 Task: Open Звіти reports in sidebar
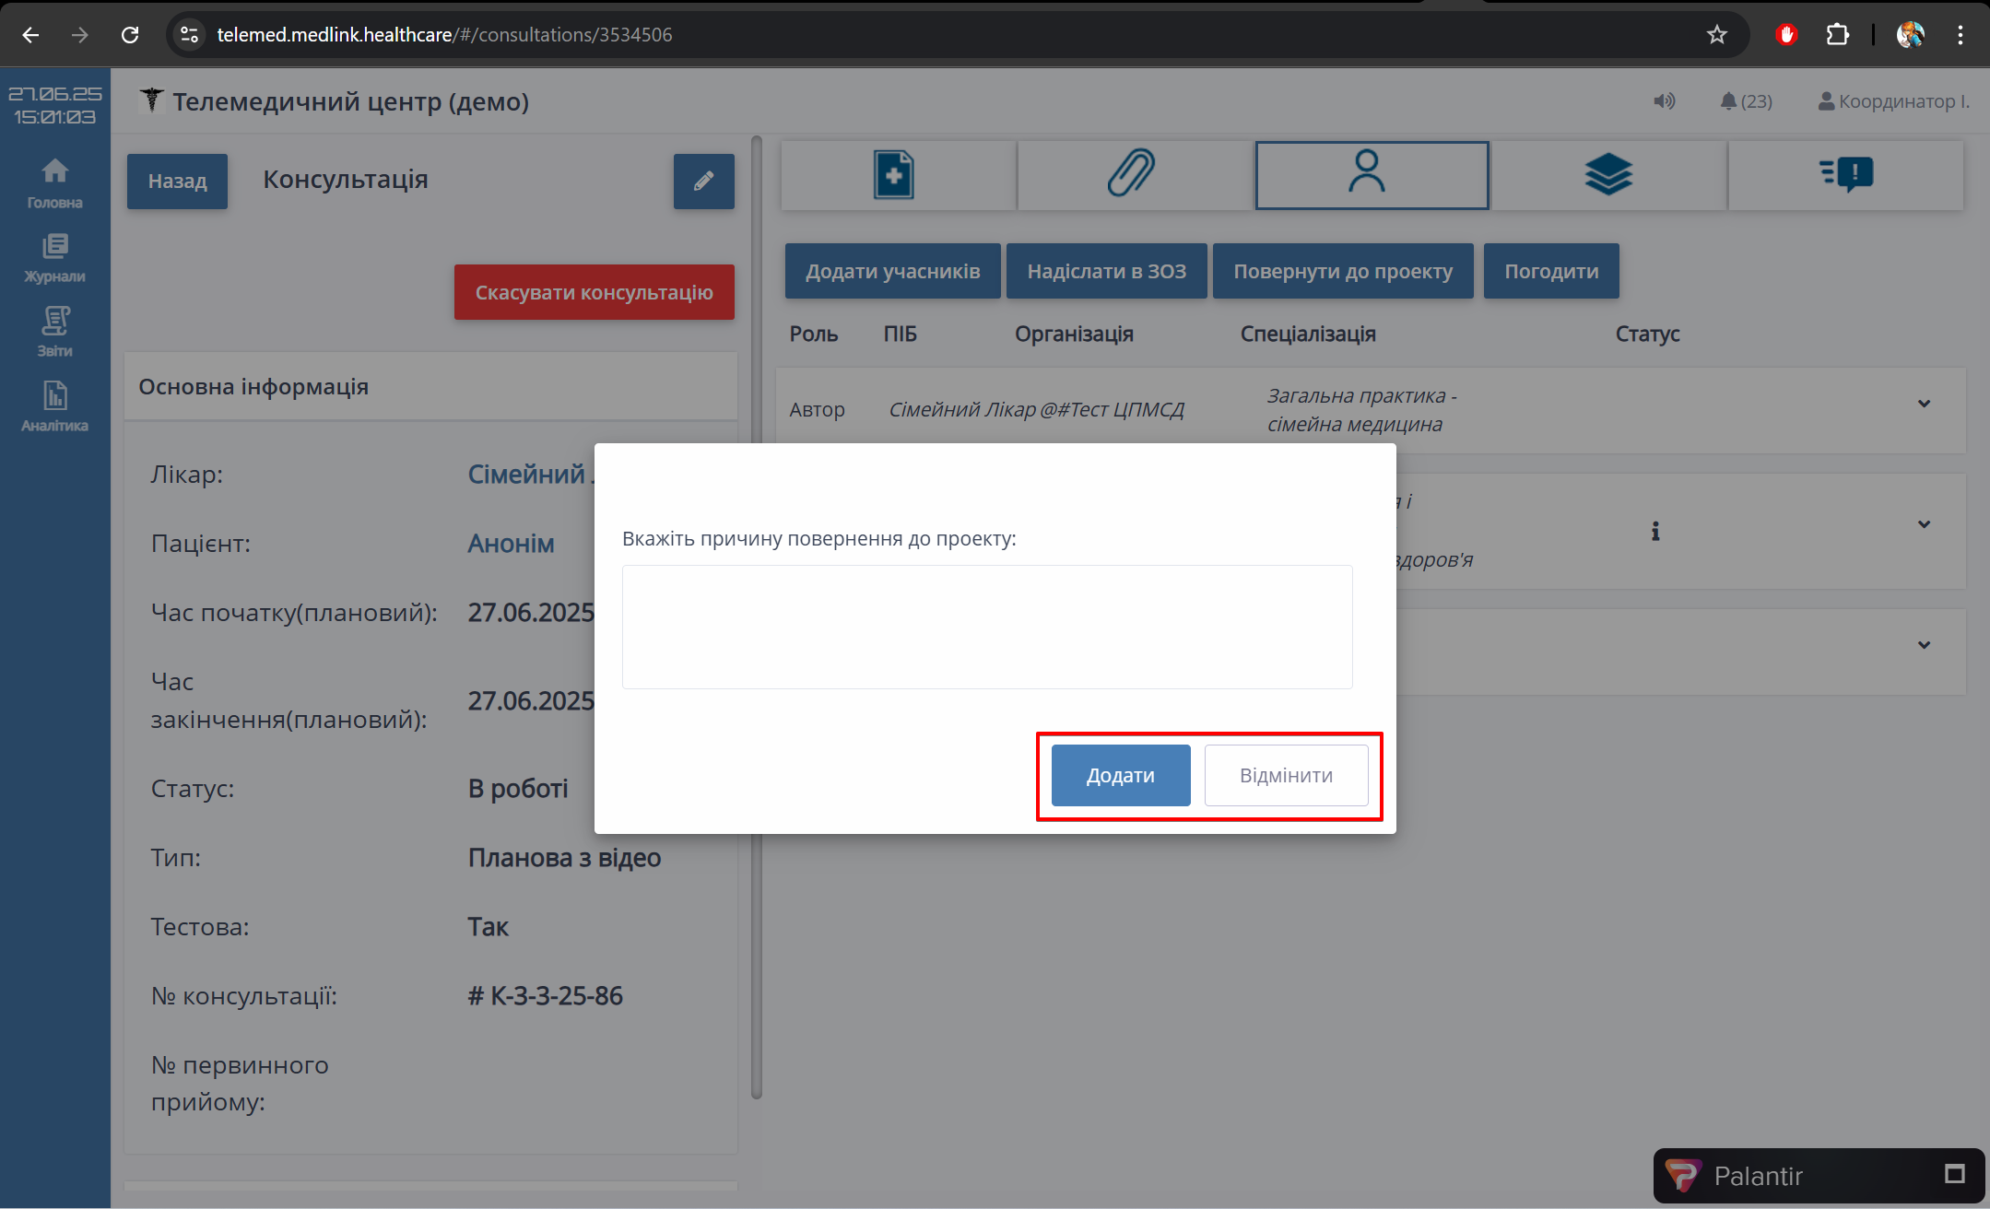[54, 332]
